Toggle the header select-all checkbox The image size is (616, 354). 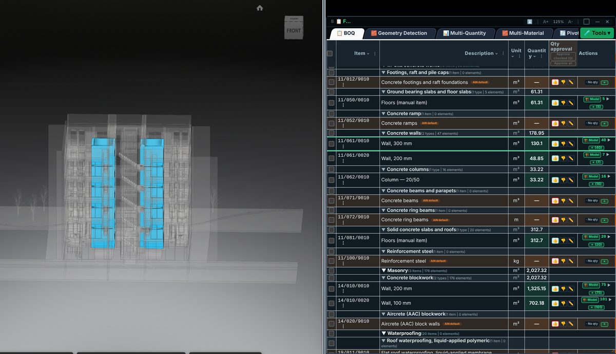pyautogui.click(x=330, y=53)
